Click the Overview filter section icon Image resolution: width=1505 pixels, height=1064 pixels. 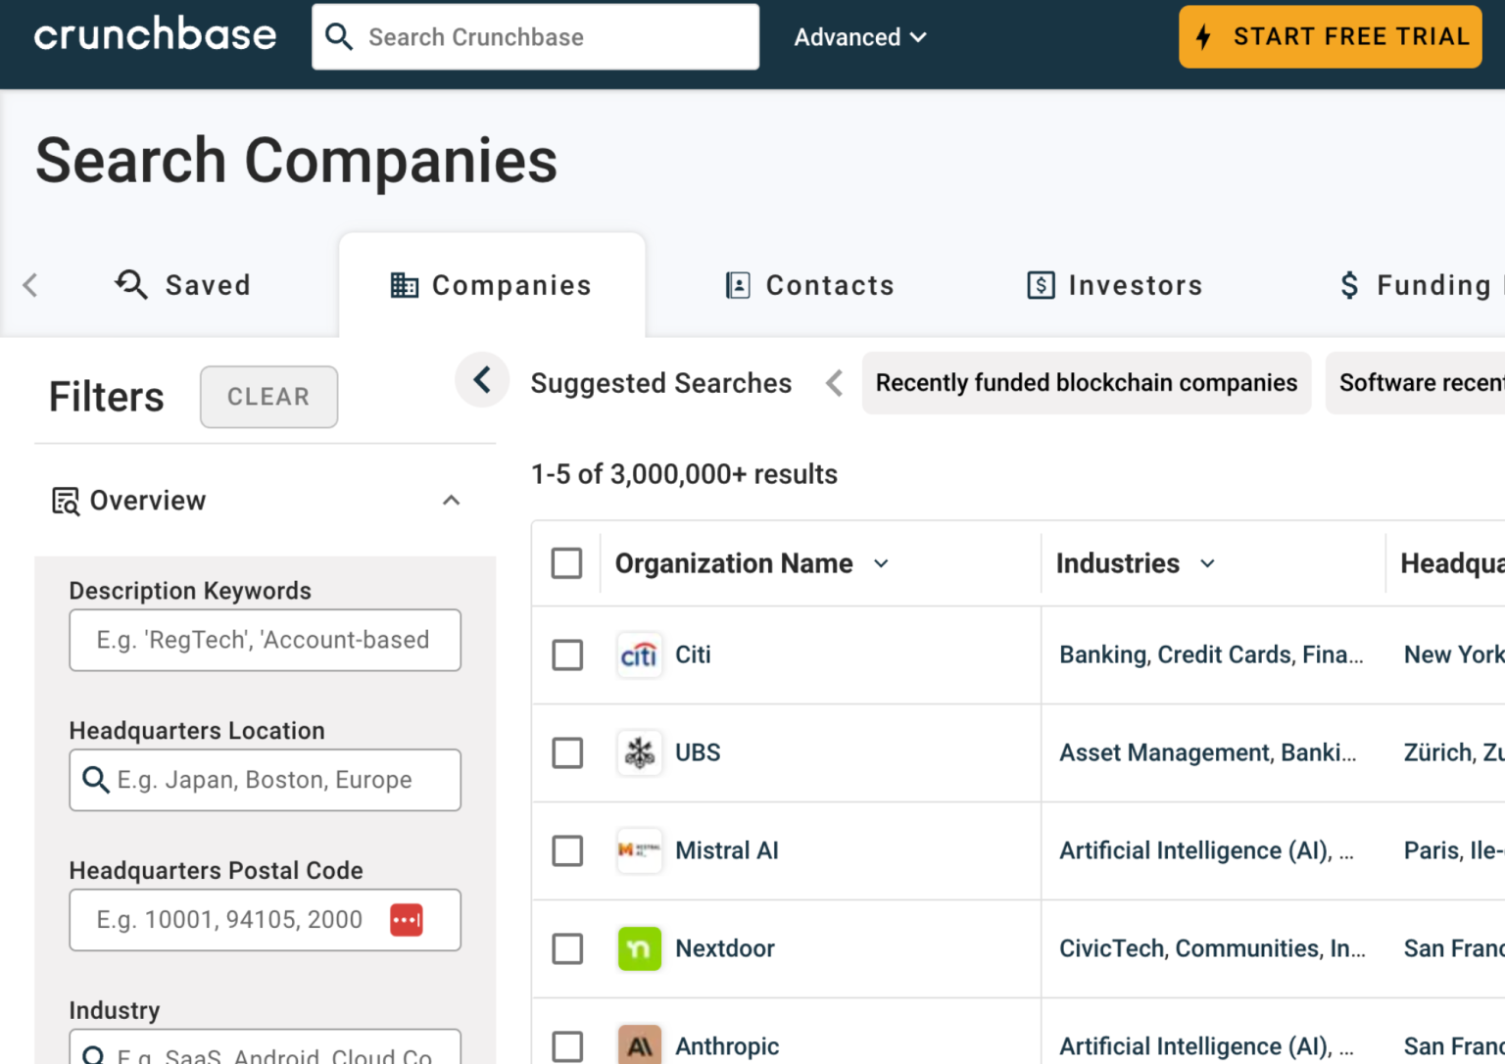64,501
